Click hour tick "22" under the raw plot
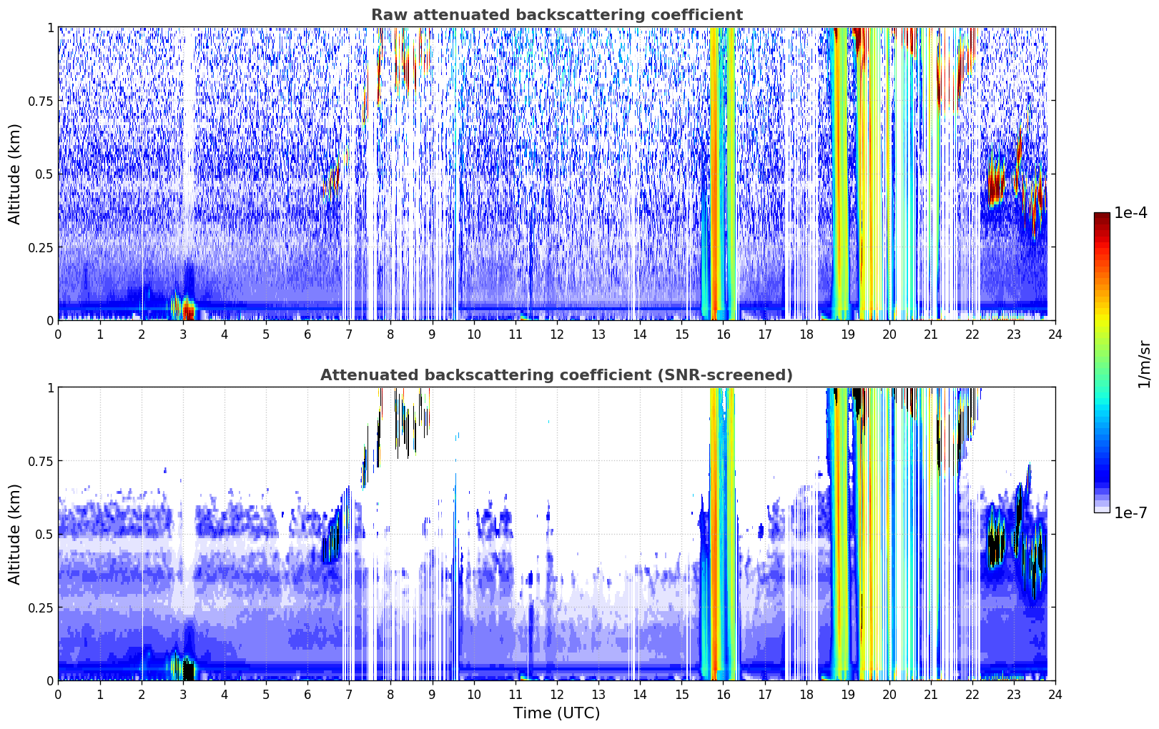 pos(972,334)
